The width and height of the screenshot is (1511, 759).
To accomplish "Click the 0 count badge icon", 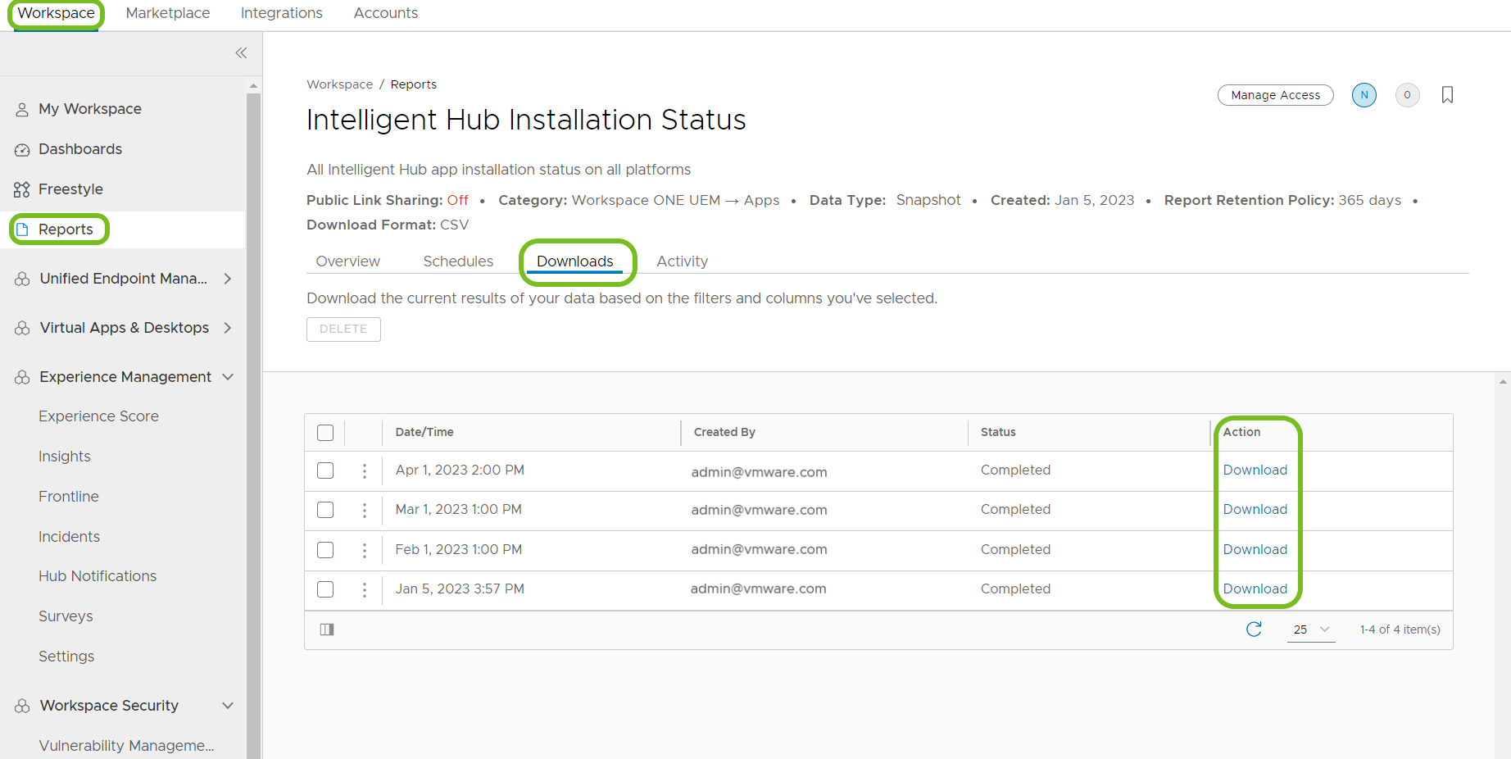I will pos(1407,95).
